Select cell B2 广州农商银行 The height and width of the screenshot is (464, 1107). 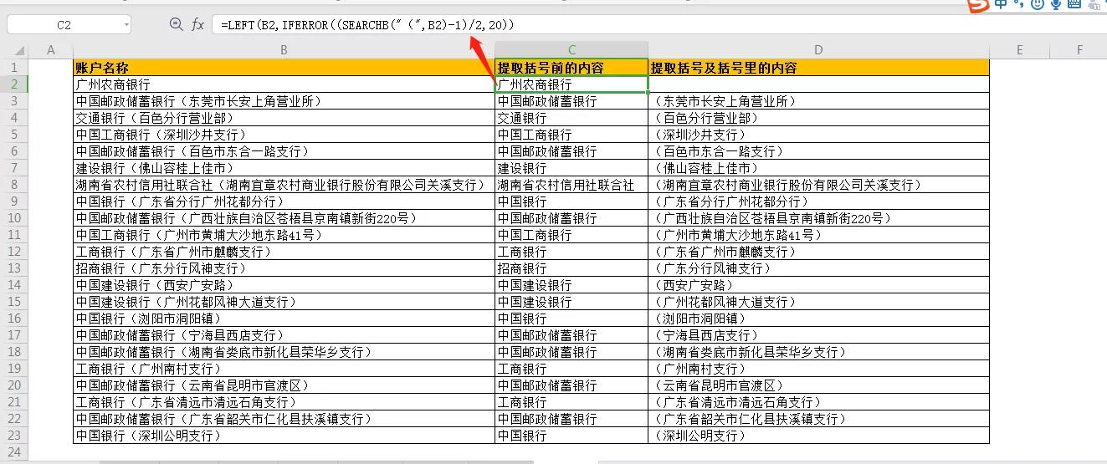pos(284,84)
